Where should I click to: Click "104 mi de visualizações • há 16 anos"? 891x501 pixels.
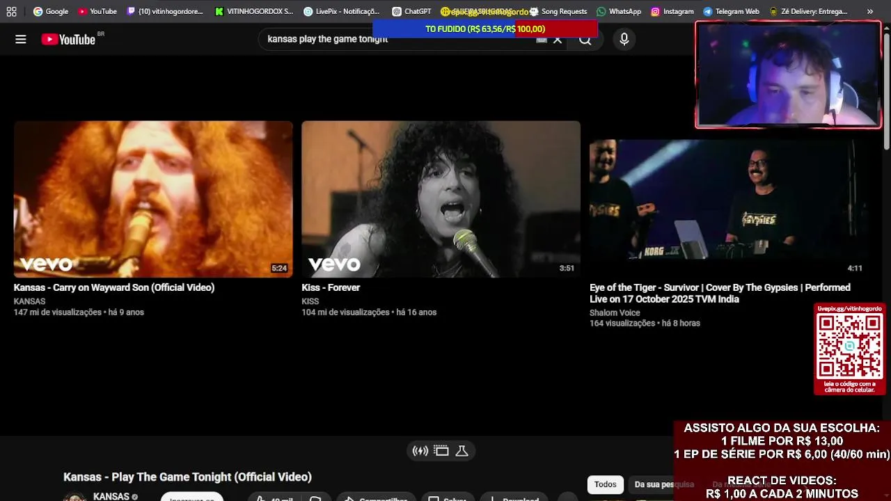pos(369,312)
